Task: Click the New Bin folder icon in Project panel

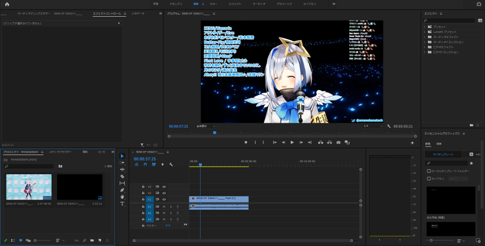Action: click(x=92, y=240)
